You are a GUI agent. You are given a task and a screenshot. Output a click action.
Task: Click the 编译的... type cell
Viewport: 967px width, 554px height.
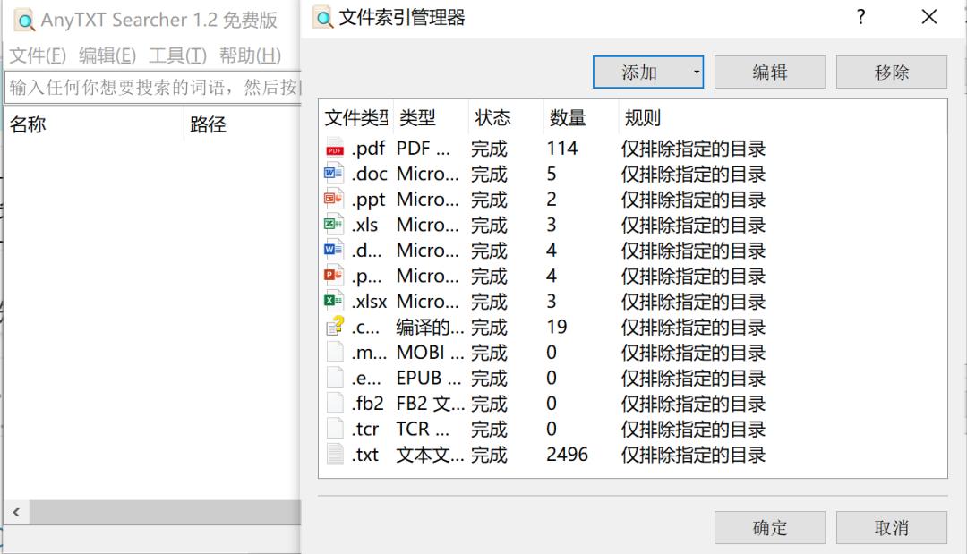[x=431, y=328]
